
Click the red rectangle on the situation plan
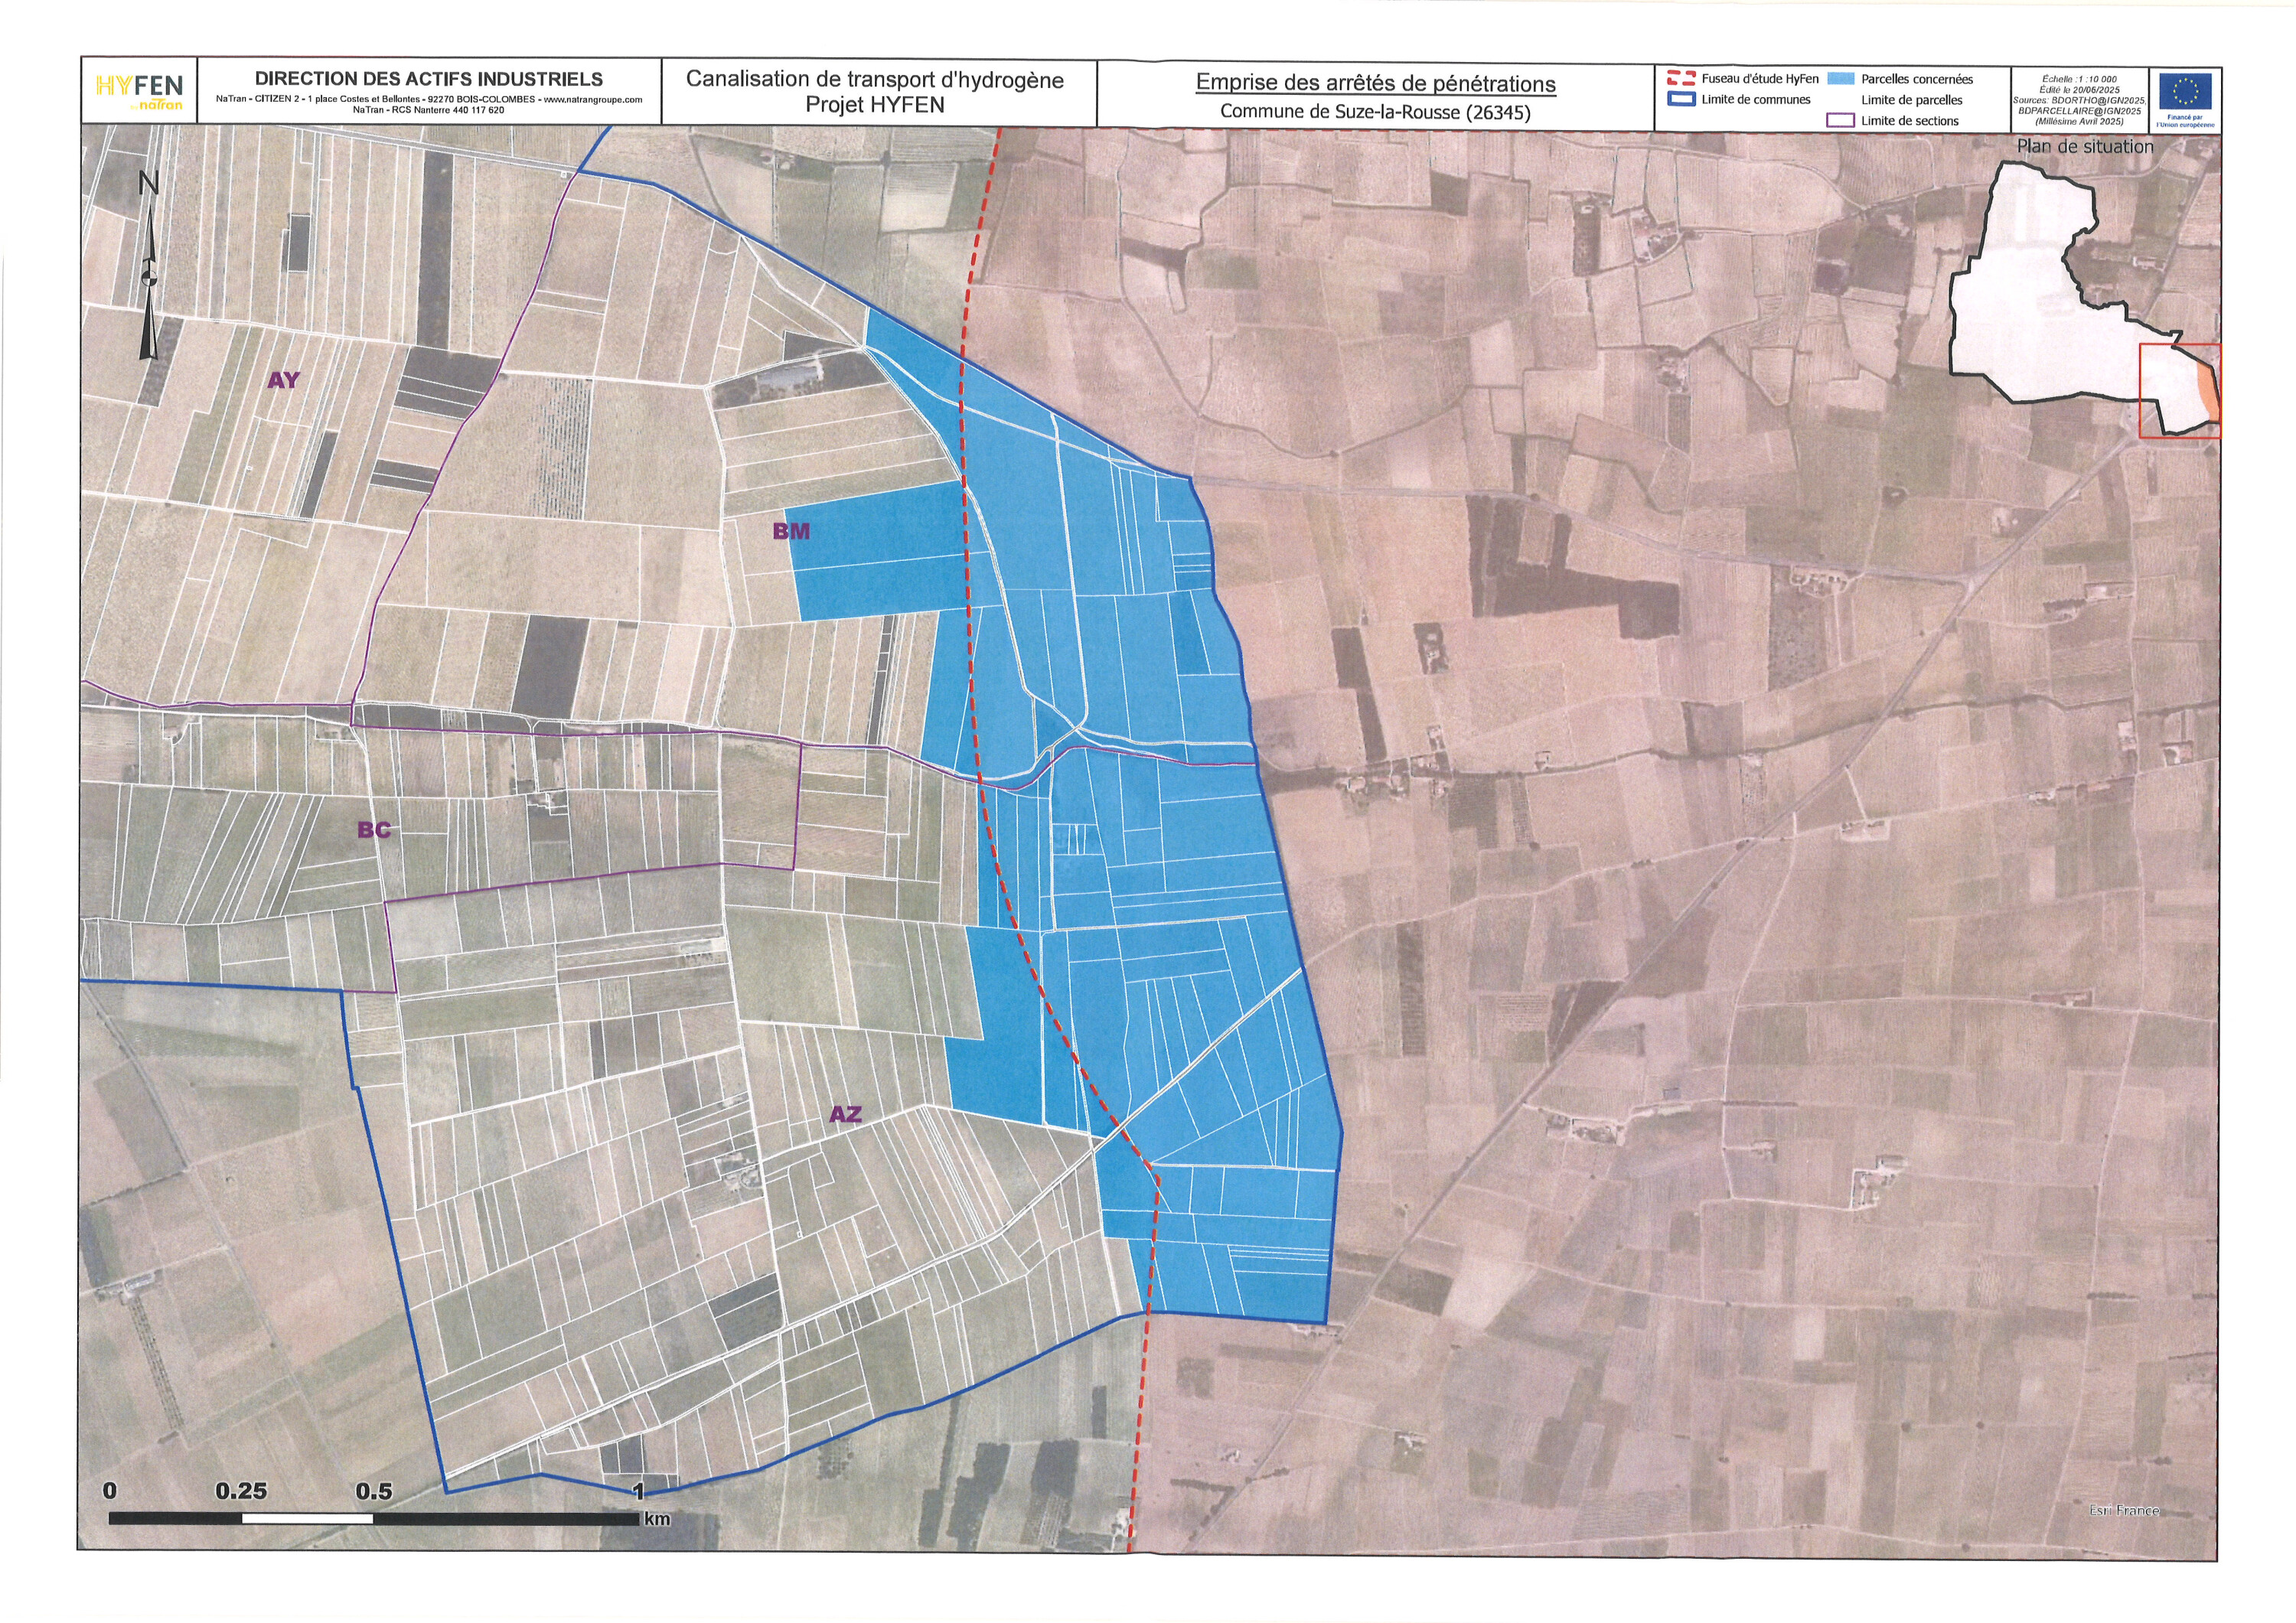pos(2180,390)
